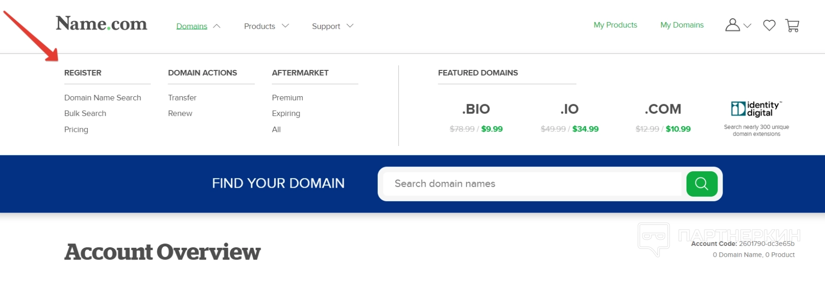The height and width of the screenshot is (282, 825).
Task: Expand the Support dropdown menu
Action: 332,26
